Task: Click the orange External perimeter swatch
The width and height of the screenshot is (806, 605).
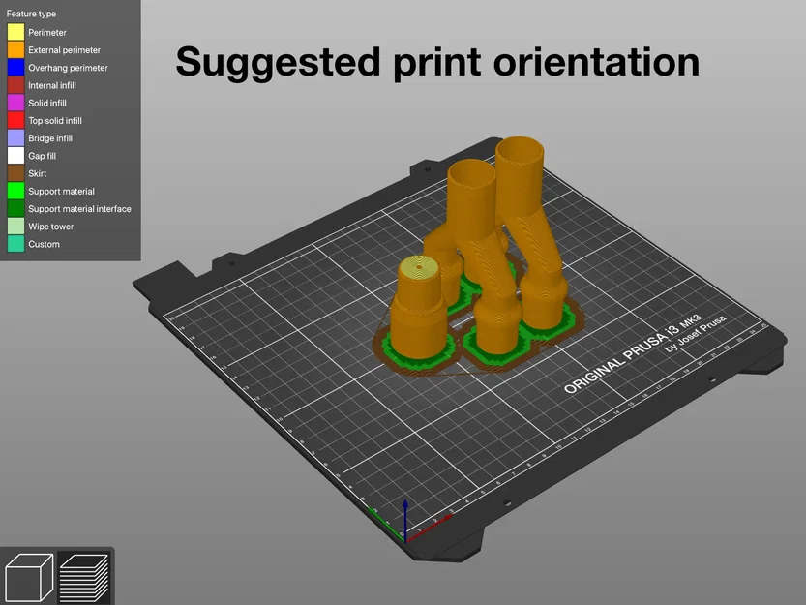Action: click(15, 50)
